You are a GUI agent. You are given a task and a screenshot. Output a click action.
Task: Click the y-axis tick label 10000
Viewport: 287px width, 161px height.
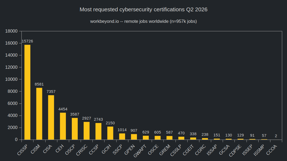[x=11, y=79]
